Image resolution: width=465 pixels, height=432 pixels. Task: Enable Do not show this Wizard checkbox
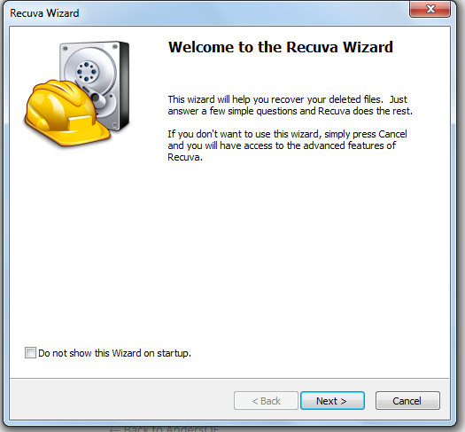click(30, 353)
